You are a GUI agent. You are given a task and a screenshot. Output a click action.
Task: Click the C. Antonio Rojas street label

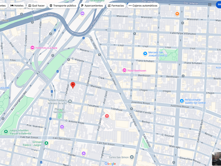click(75, 122)
